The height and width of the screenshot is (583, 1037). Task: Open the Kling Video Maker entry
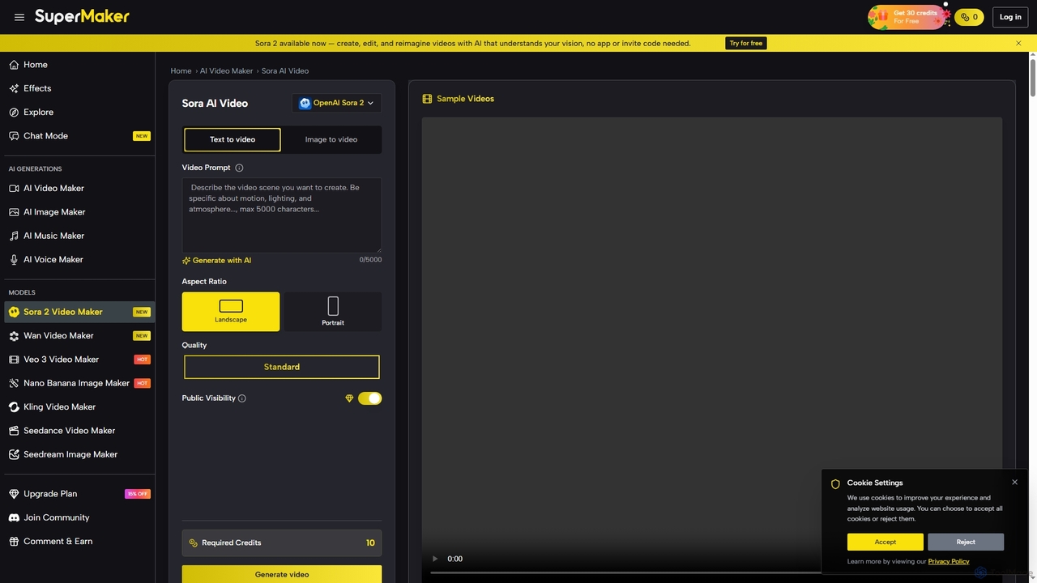78,407
